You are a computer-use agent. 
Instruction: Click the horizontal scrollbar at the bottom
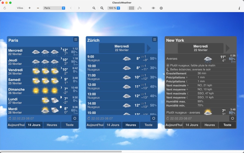[x=61, y=151]
